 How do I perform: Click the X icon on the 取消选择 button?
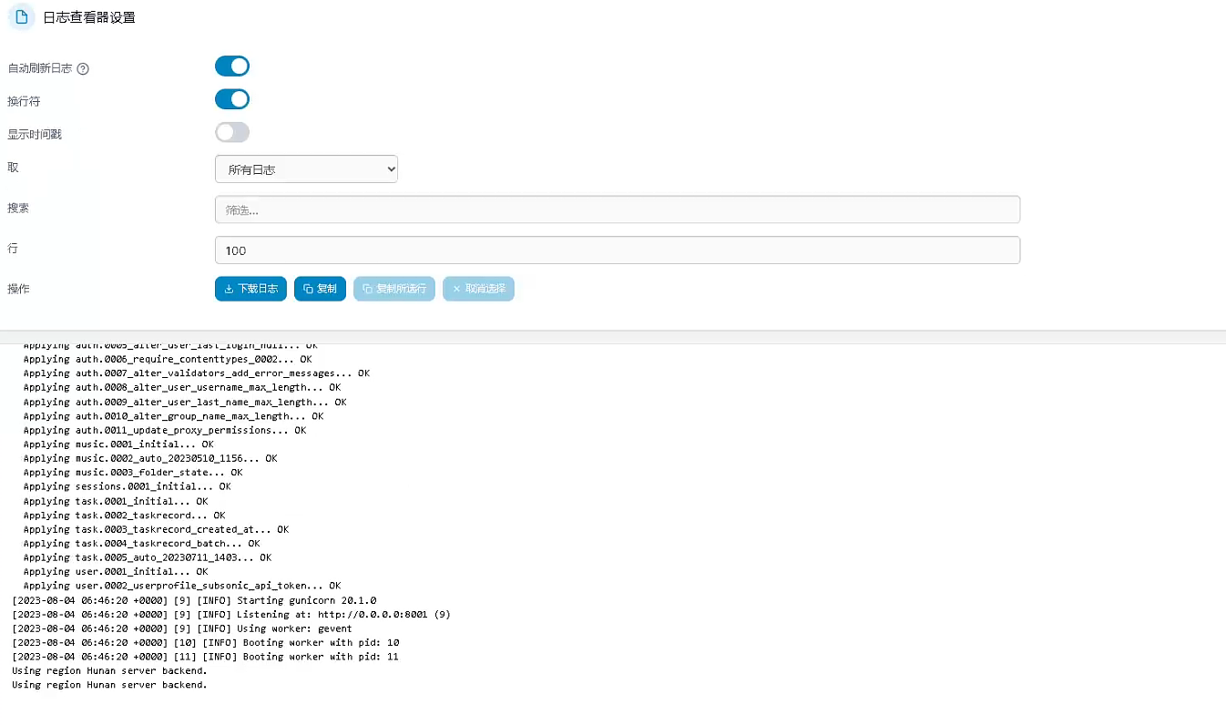pyautogui.click(x=457, y=288)
